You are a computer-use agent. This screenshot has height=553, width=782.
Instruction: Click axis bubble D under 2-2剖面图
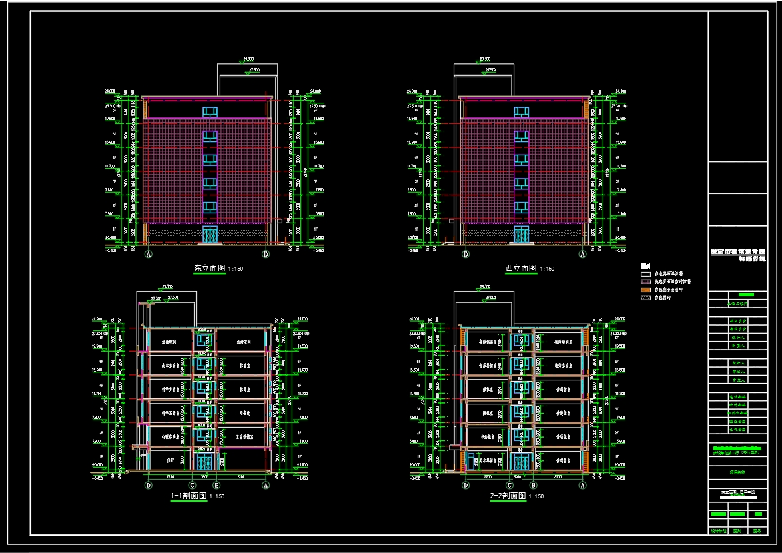(466, 485)
